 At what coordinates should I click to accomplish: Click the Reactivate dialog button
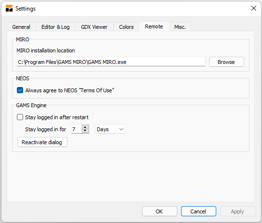coord(42,142)
